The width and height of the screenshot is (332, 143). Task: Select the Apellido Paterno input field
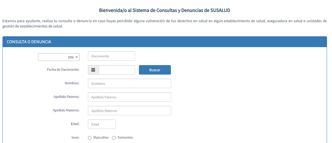click(x=129, y=97)
